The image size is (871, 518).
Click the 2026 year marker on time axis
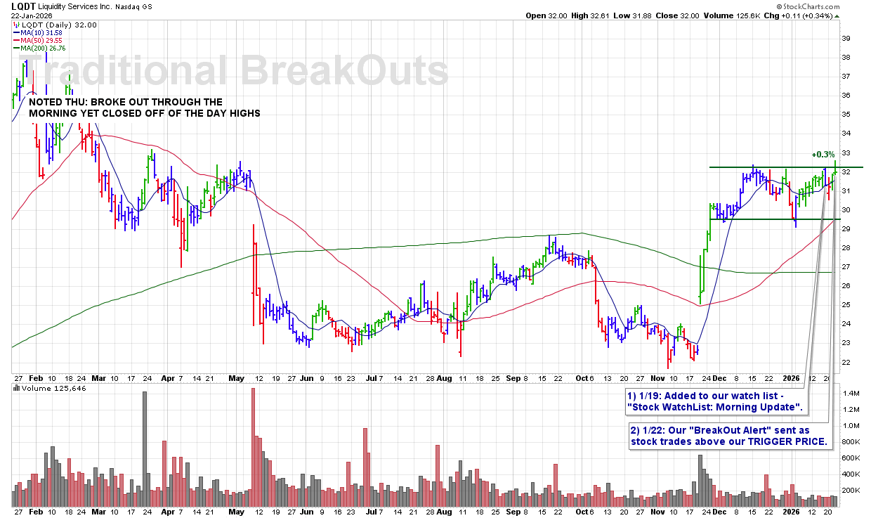point(793,378)
